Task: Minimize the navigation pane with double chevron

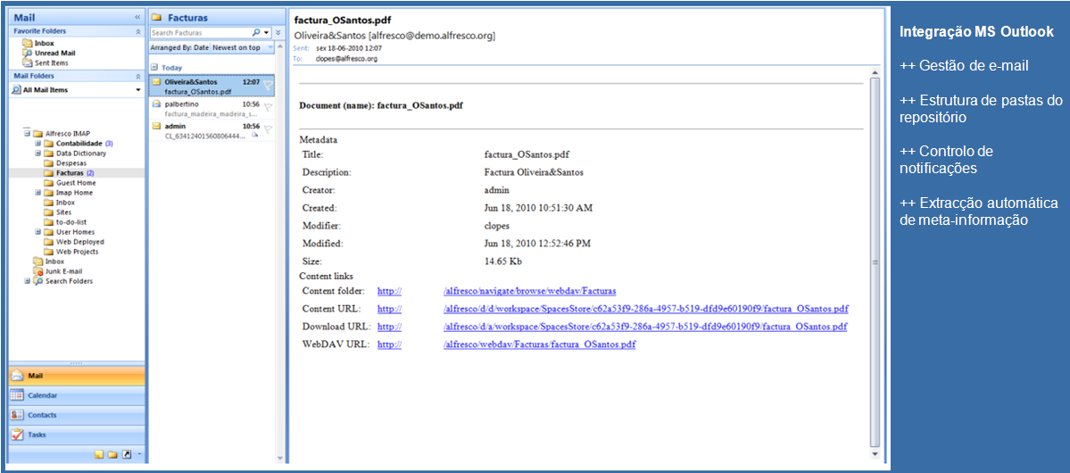Action: (137, 18)
